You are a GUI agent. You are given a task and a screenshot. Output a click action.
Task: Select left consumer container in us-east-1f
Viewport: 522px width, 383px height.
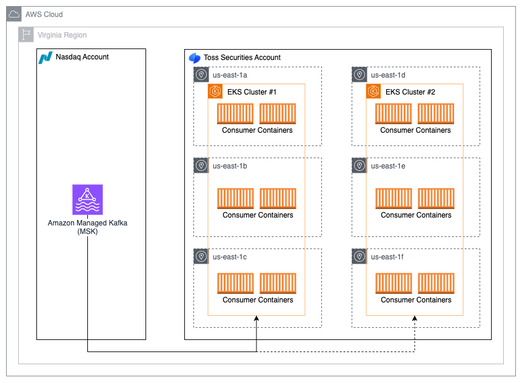(x=394, y=283)
